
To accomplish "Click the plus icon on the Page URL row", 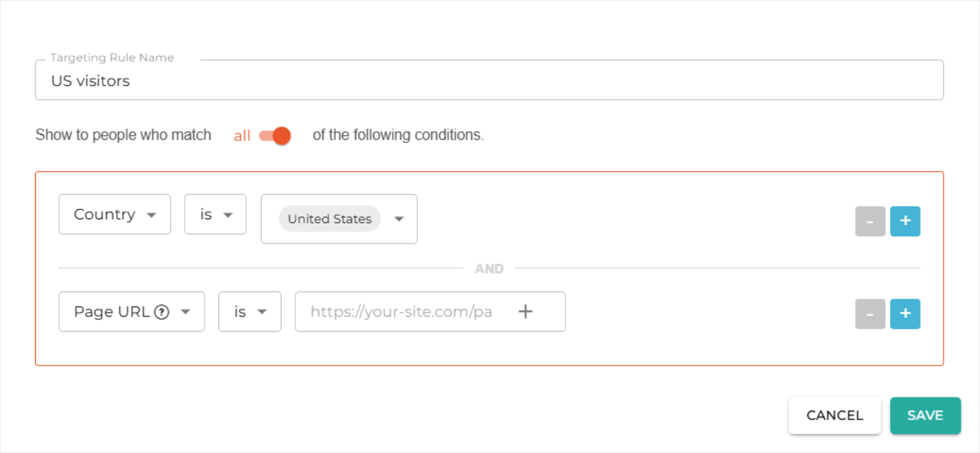I will pyautogui.click(x=905, y=314).
